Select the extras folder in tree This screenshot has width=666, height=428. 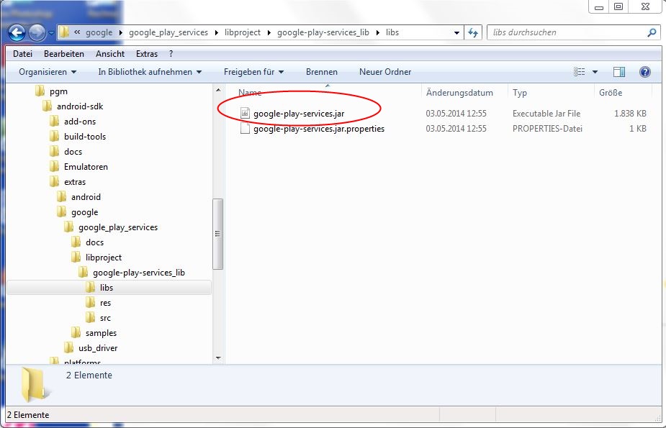coord(75,182)
